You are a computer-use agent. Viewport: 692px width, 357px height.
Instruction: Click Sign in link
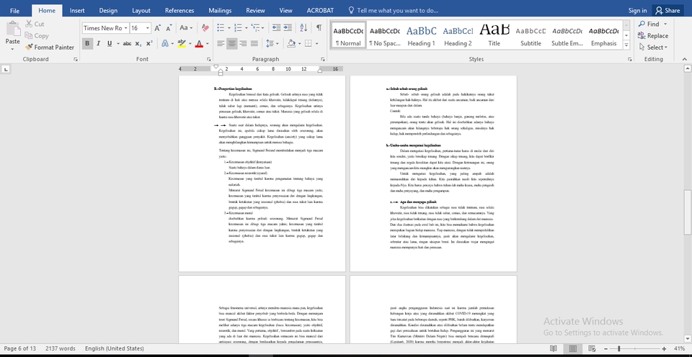point(637,11)
